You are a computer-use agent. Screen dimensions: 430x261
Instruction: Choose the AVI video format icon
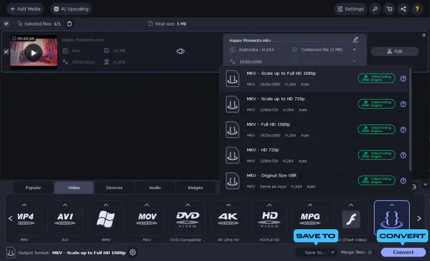click(65, 219)
